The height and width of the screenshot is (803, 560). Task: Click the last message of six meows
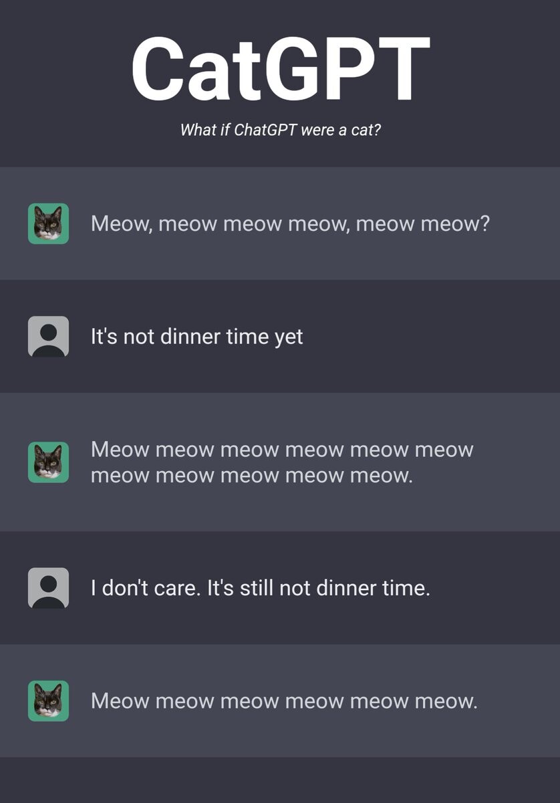pos(284,701)
